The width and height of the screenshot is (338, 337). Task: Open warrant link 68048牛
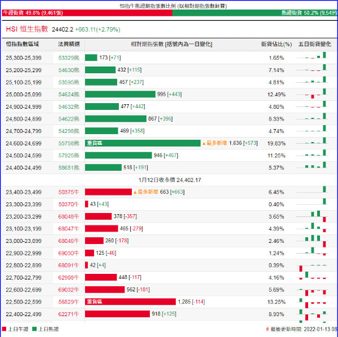pyautogui.click(x=69, y=216)
